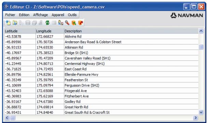This screenshot has height=123, width=207.
Task: Click latitude value -45.89590
Action: point(13,42)
